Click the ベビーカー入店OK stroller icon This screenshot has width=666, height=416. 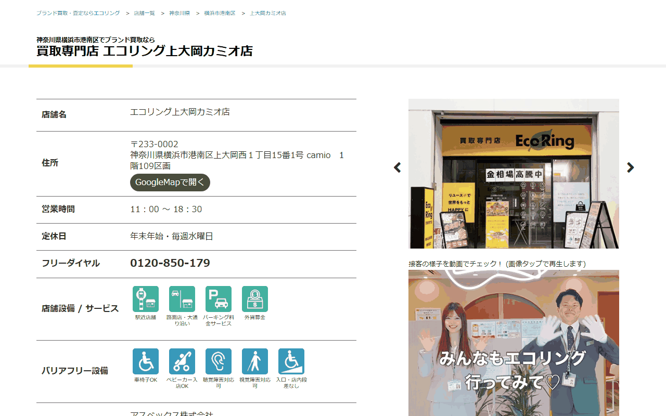(x=182, y=361)
